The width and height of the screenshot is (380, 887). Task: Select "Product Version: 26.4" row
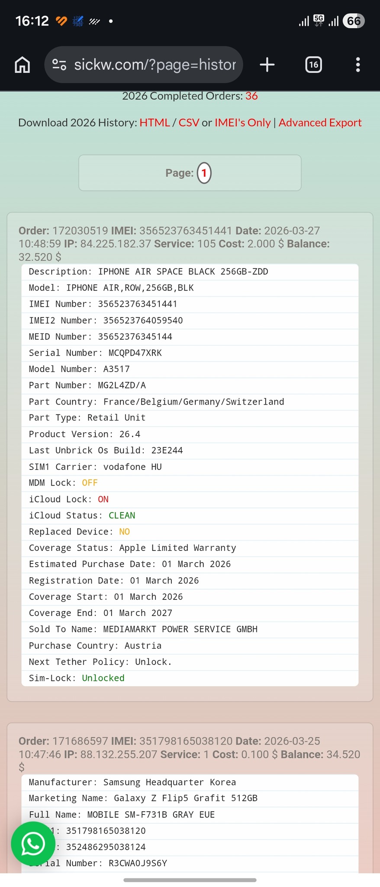190,434
